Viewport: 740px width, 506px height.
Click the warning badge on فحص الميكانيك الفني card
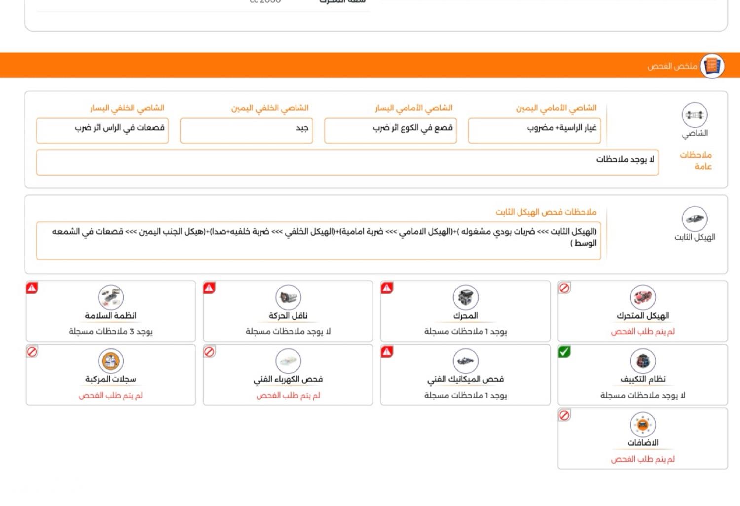pyautogui.click(x=387, y=351)
